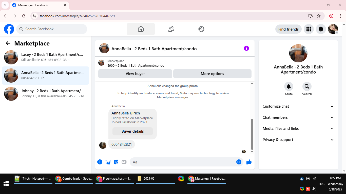Click the chat scrollbar up arrow
346x194 pixels.
tap(252, 83)
